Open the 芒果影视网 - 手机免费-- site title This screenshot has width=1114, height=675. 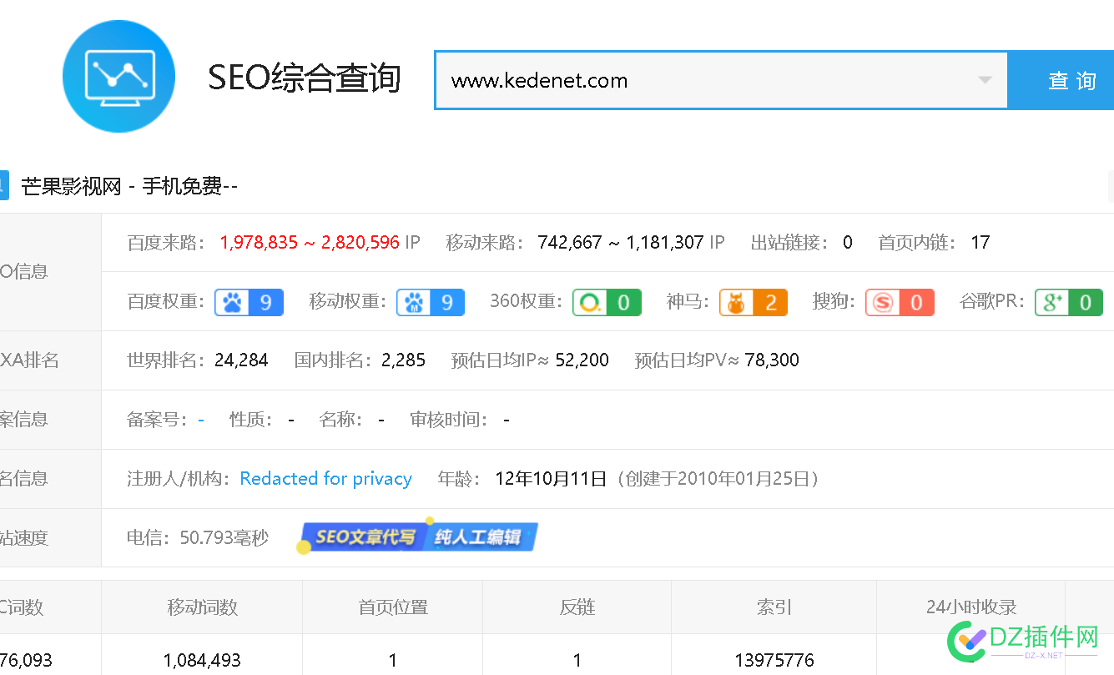[130, 187]
